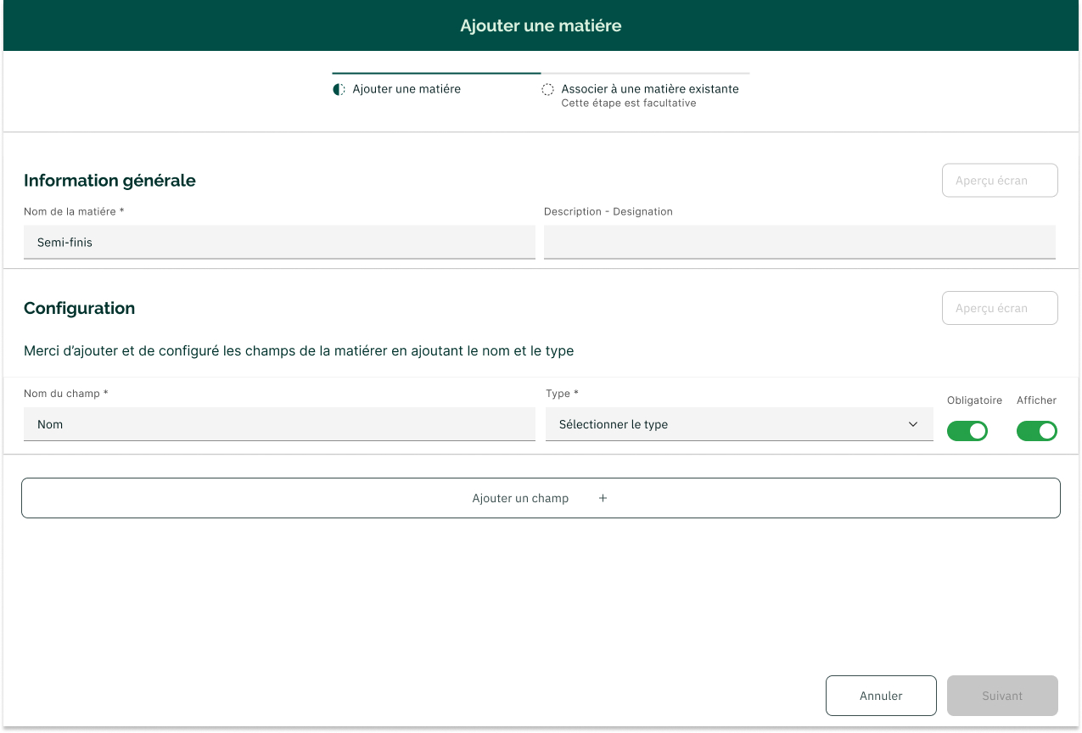
Task: Click Aperçu écran in the Configuration section
Action: [x=1000, y=308]
